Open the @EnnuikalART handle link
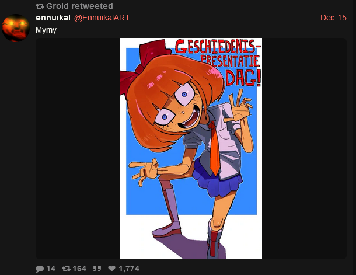356x275 pixels. (102, 18)
